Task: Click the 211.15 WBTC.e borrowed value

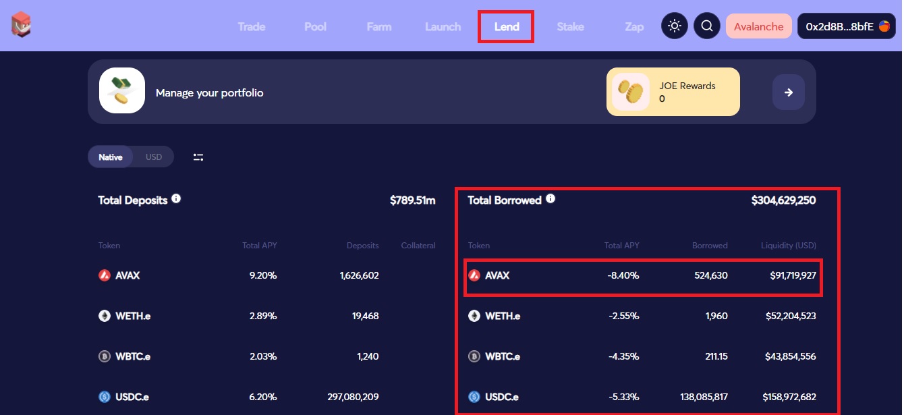Action: [715, 356]
